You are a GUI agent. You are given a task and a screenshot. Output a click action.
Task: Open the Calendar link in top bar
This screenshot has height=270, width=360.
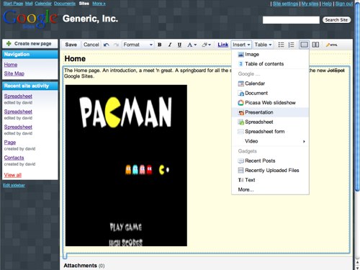coord(43,4)
